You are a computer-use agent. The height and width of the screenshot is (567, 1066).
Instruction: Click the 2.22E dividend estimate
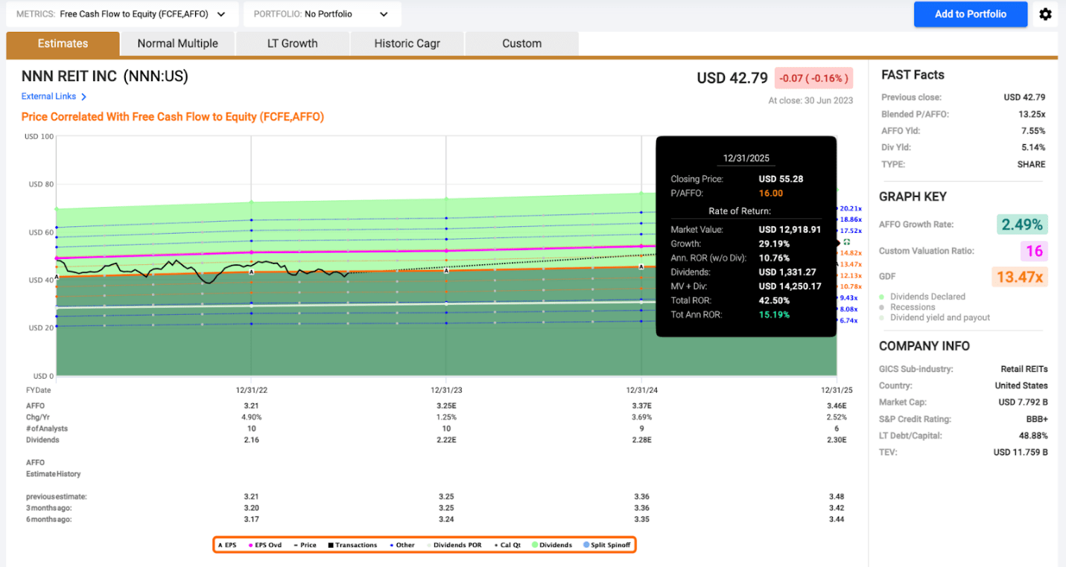446,441
